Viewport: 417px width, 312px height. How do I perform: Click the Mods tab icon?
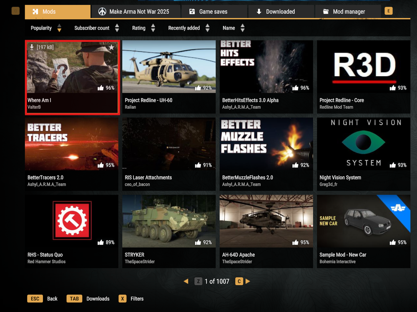(x=35, y=11)
